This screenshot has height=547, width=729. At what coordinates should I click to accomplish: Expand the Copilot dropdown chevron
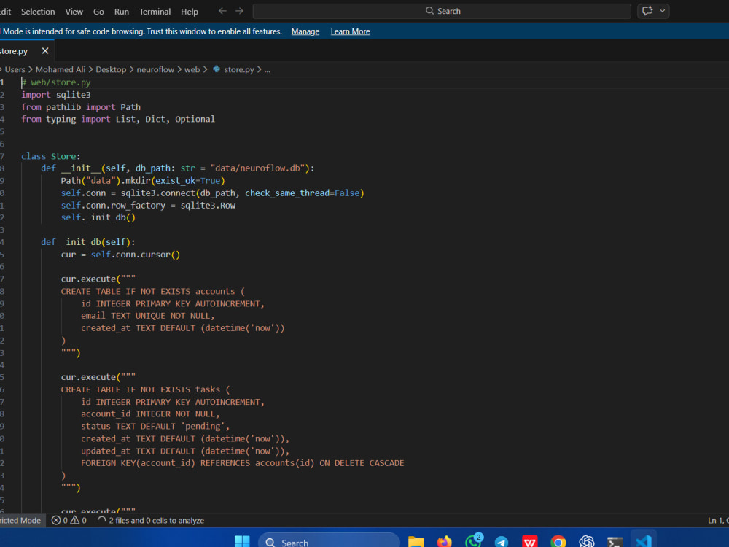[663, 11]
